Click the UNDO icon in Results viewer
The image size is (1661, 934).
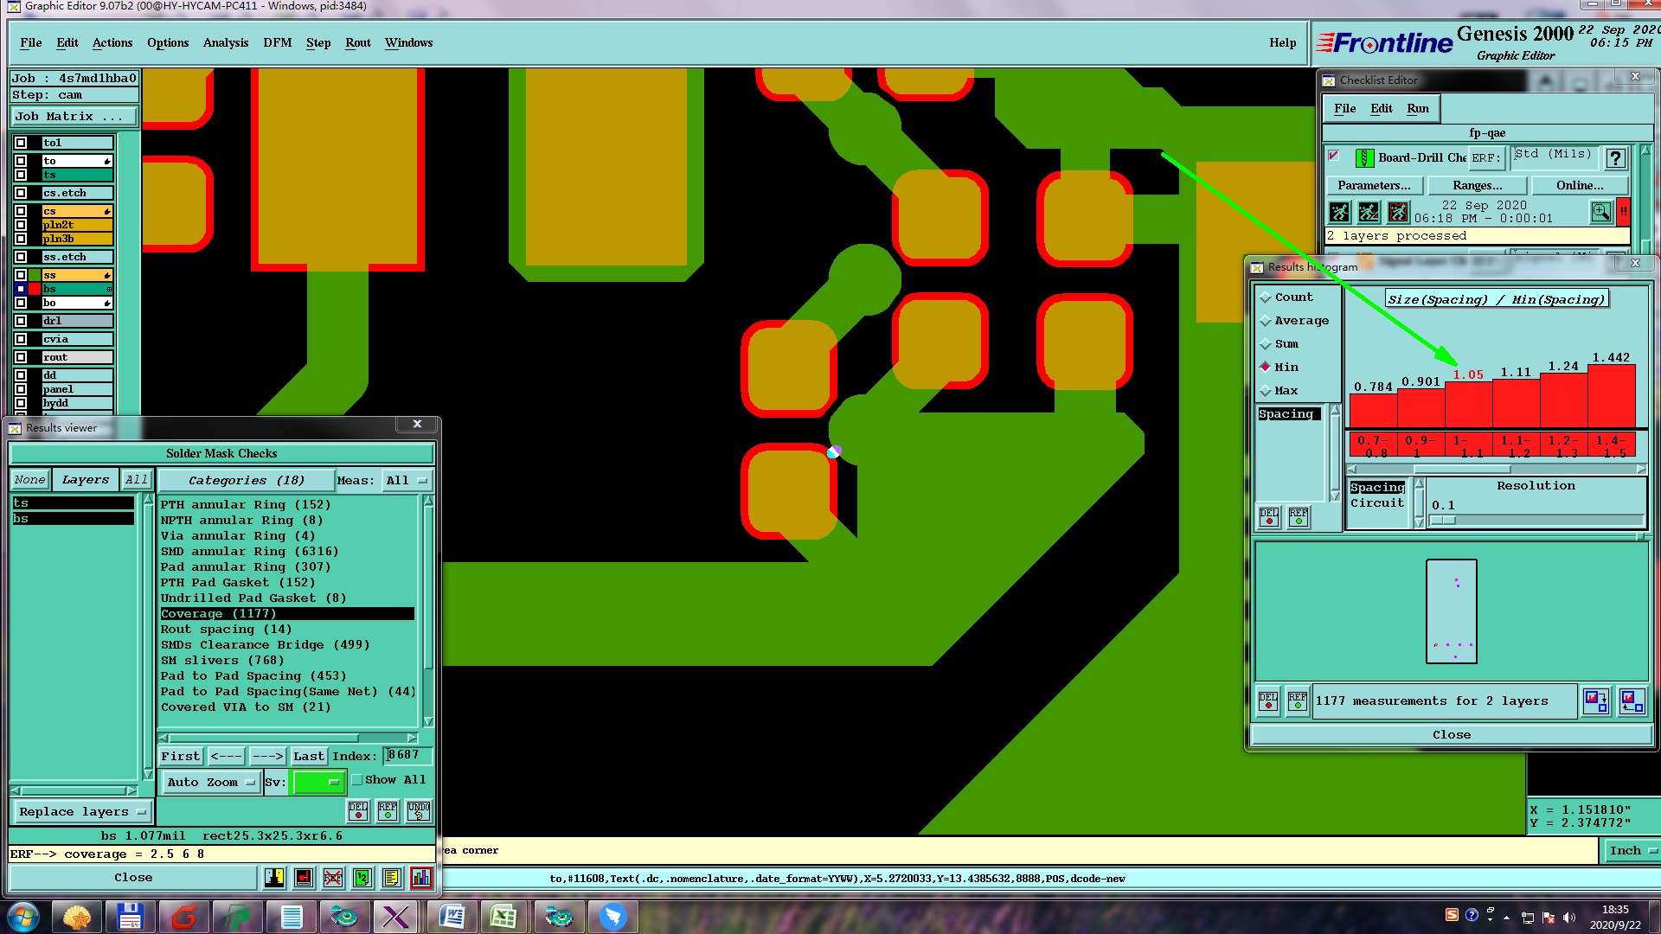[419, 811]
